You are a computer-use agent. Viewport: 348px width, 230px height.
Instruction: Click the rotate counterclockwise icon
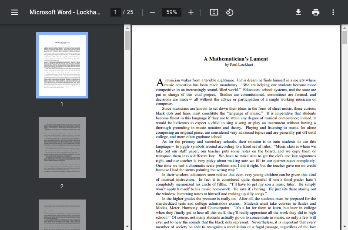(x=230, y=12)
